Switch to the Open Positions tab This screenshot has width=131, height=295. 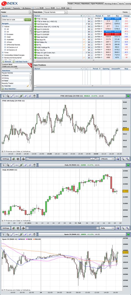pyautogui.click(x=97, y=4)
